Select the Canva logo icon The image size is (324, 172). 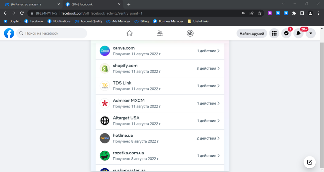(x=105, y=51)
